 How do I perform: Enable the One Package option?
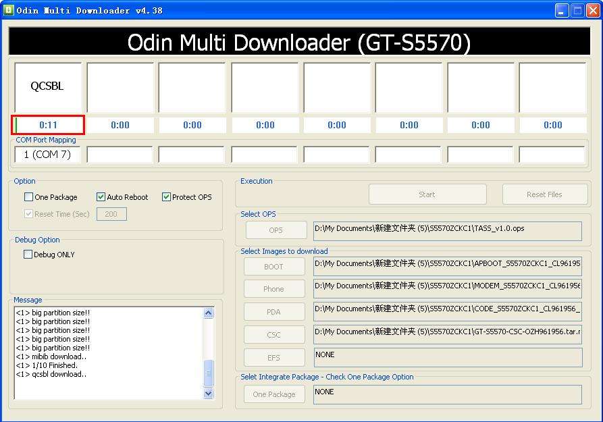(x=28, y=196)
